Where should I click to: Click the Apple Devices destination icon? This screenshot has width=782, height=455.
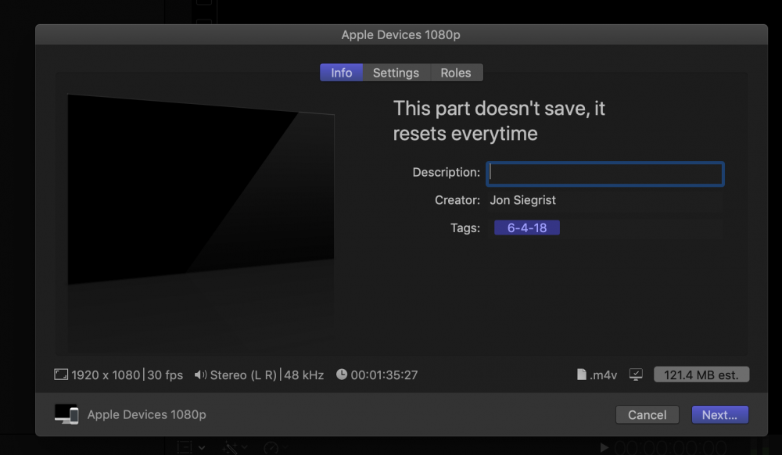66,414
